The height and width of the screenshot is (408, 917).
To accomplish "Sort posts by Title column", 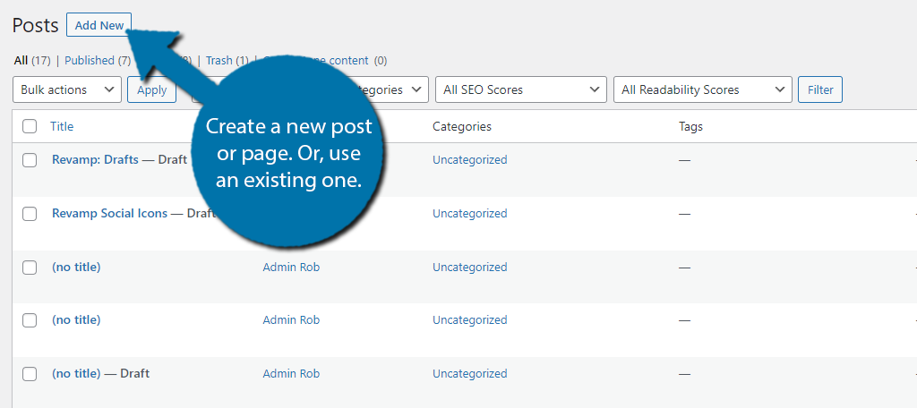I will pos(62,126).
